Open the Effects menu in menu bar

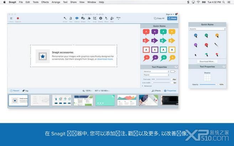(x=45, y=2)
